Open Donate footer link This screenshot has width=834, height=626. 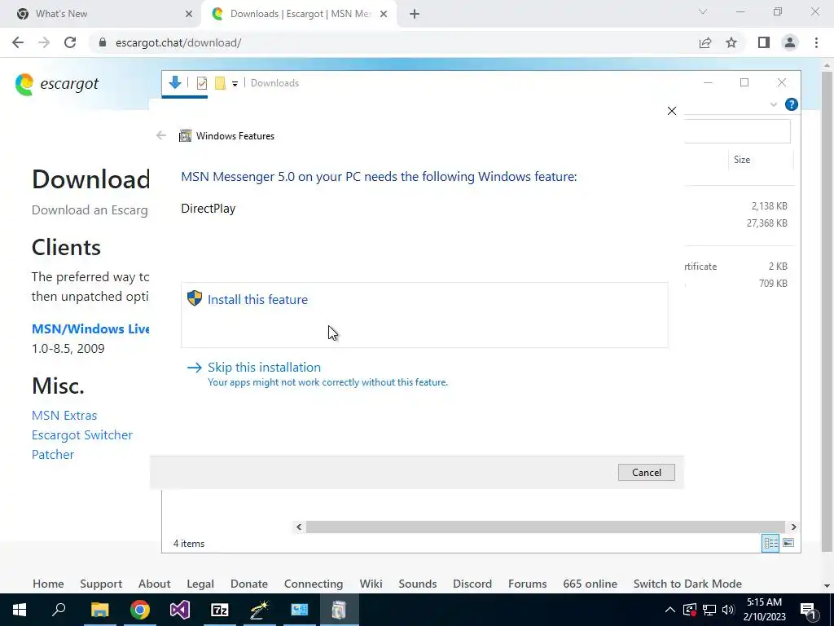click(249, 584)
